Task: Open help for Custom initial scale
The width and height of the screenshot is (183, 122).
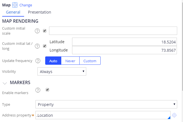Action: (x=37, y=31)
